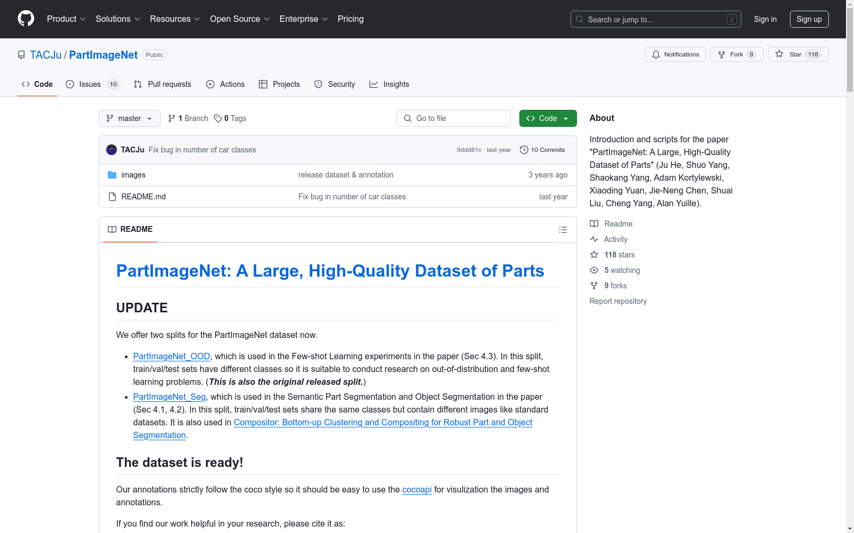
Task: Click the fork icon beside 9 forks
Action: [594, 286]
